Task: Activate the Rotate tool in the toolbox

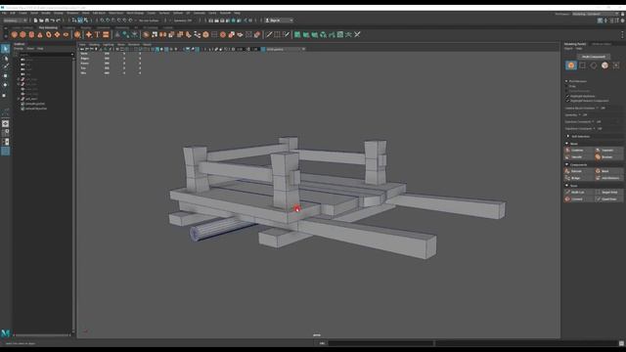Action: coord(5,85)
